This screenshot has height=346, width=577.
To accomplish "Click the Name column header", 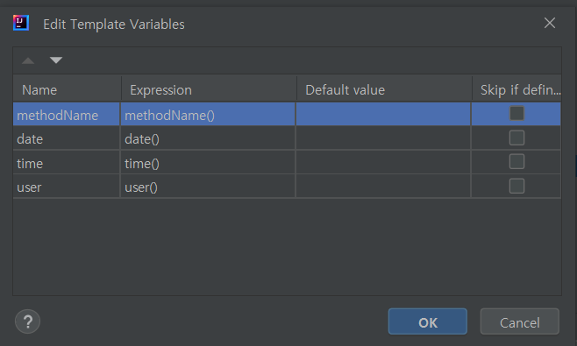I will point(67,89).
